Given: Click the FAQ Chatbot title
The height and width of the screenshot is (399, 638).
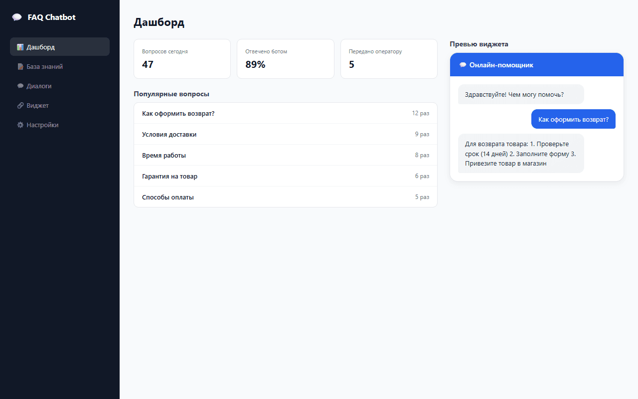Looking at the screenshot, I should [x=52, y=17].
